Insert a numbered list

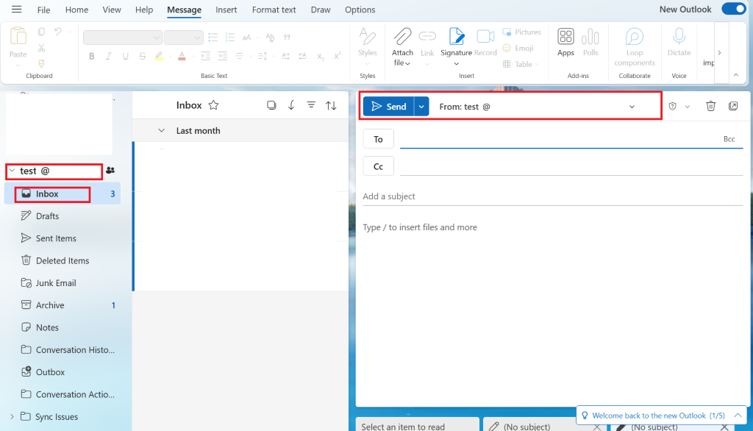click(229, 37)
